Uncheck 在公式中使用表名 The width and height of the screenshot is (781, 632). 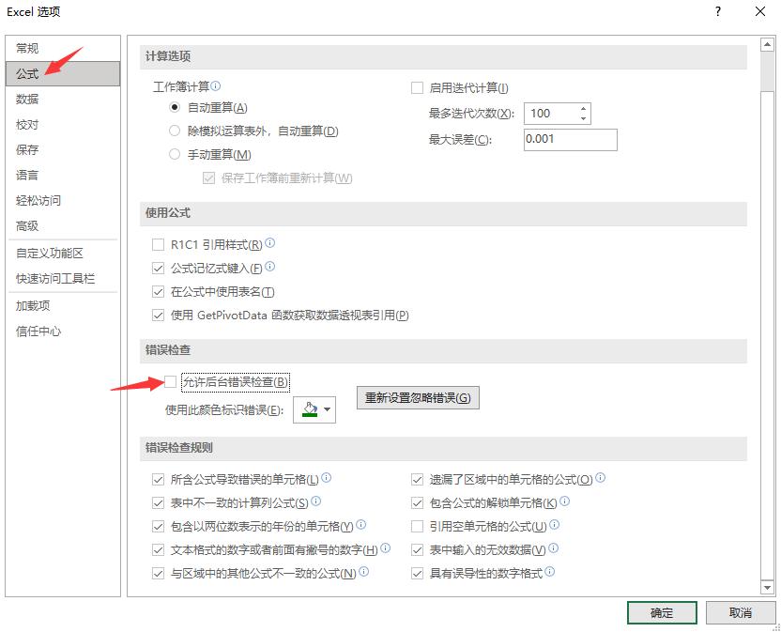[x=157, y=290]
